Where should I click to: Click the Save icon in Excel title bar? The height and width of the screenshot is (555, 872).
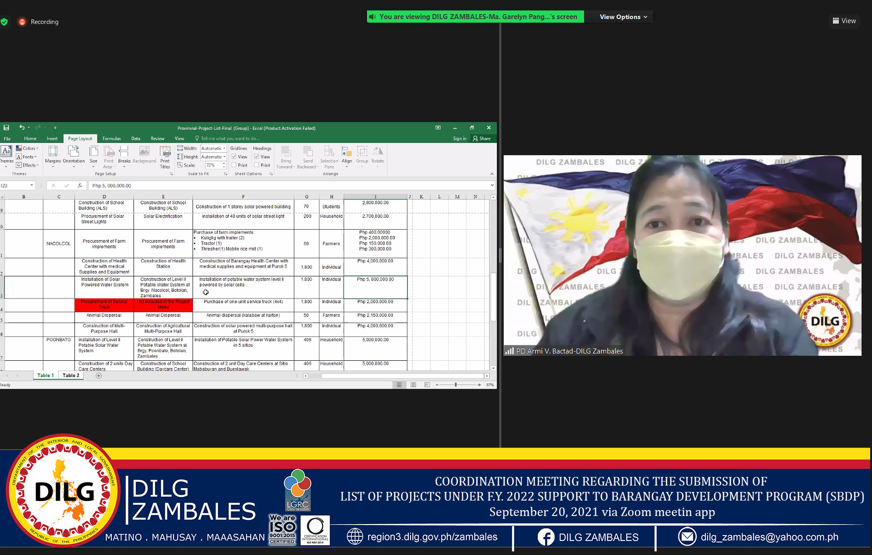[x=6, y=128]
